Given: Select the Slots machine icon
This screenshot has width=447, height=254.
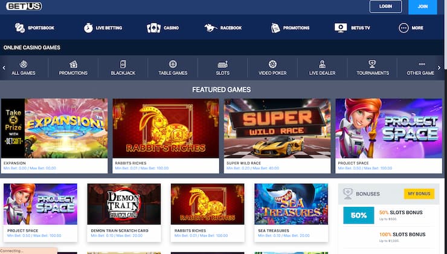Looking at the screenshot, I should pos(223,64).
